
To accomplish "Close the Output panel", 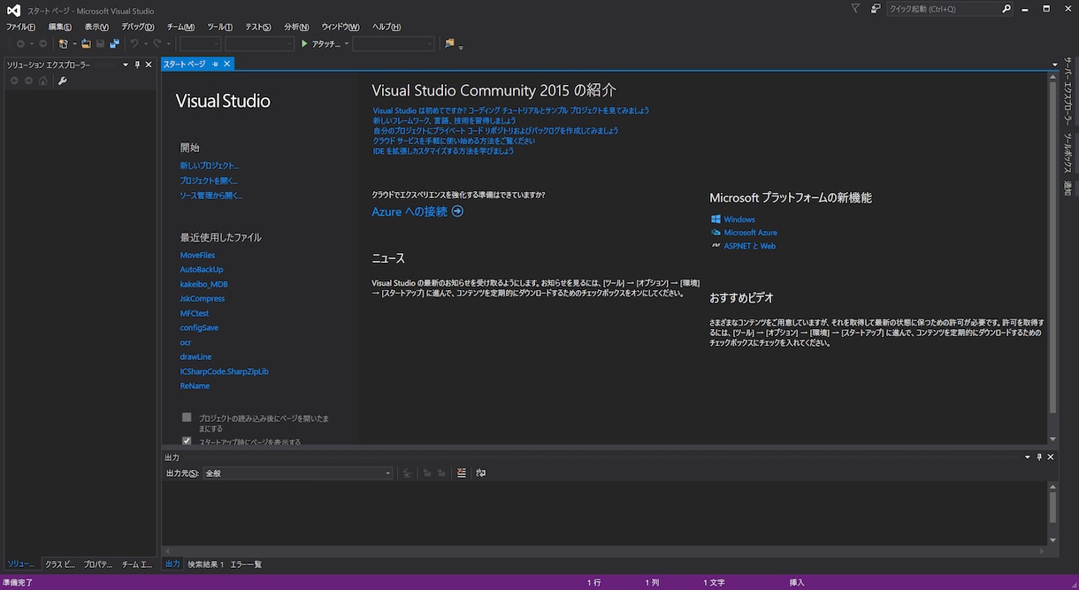I will pos(1051,457).
